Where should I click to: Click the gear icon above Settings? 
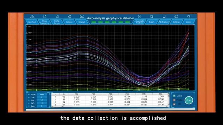176,16
